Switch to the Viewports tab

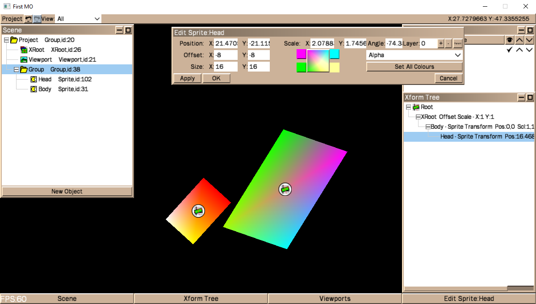335,299
